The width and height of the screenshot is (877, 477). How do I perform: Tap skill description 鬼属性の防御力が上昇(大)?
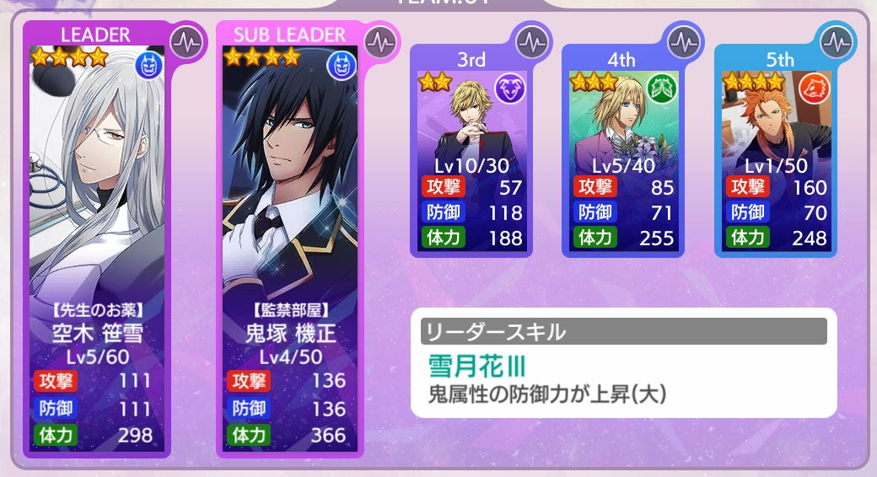point(547,394)
